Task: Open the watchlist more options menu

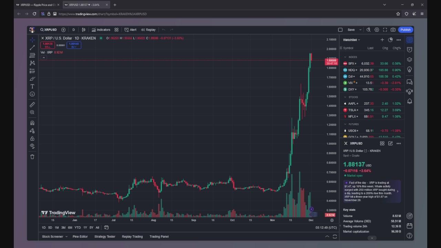Action: point(399,40)
